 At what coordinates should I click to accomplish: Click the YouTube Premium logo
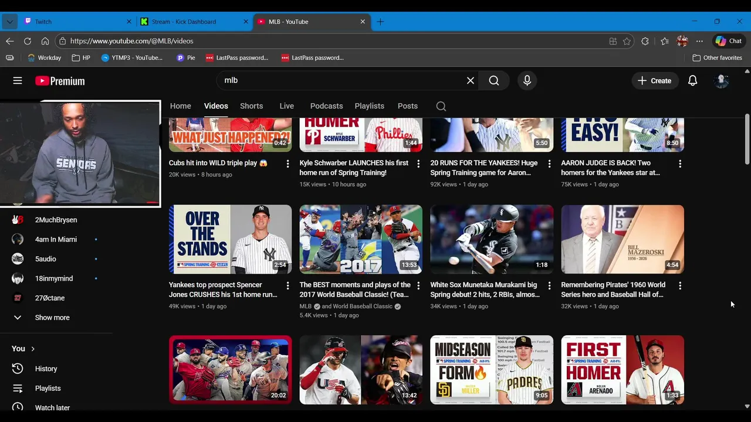[60, 81]
